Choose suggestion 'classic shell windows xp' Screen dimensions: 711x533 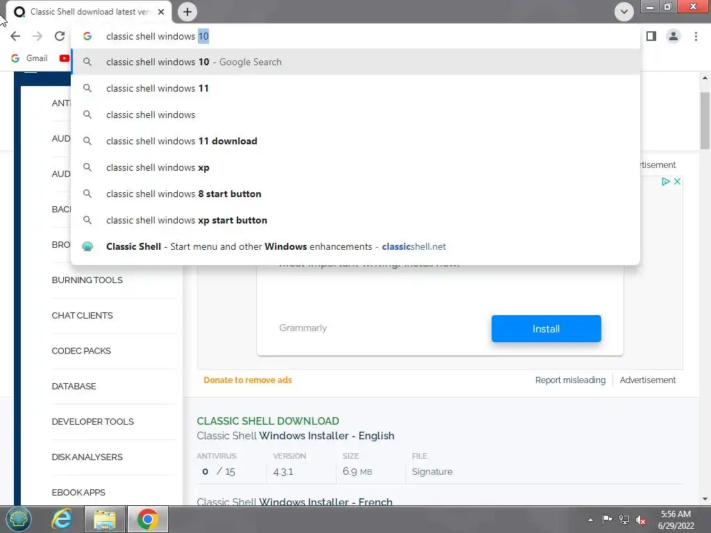coord(355,167)
